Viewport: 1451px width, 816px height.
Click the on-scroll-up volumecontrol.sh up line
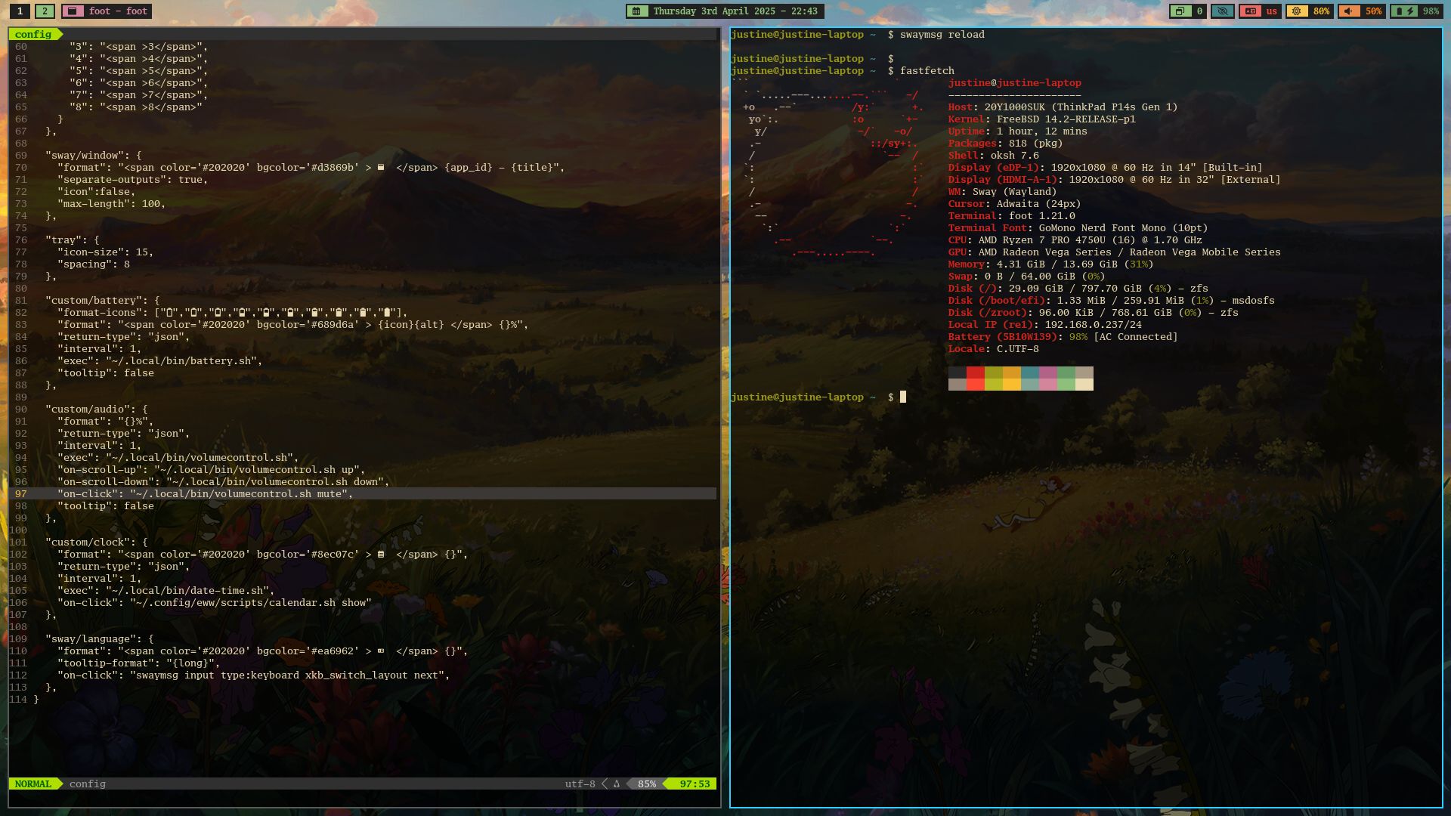click(212, 469)
